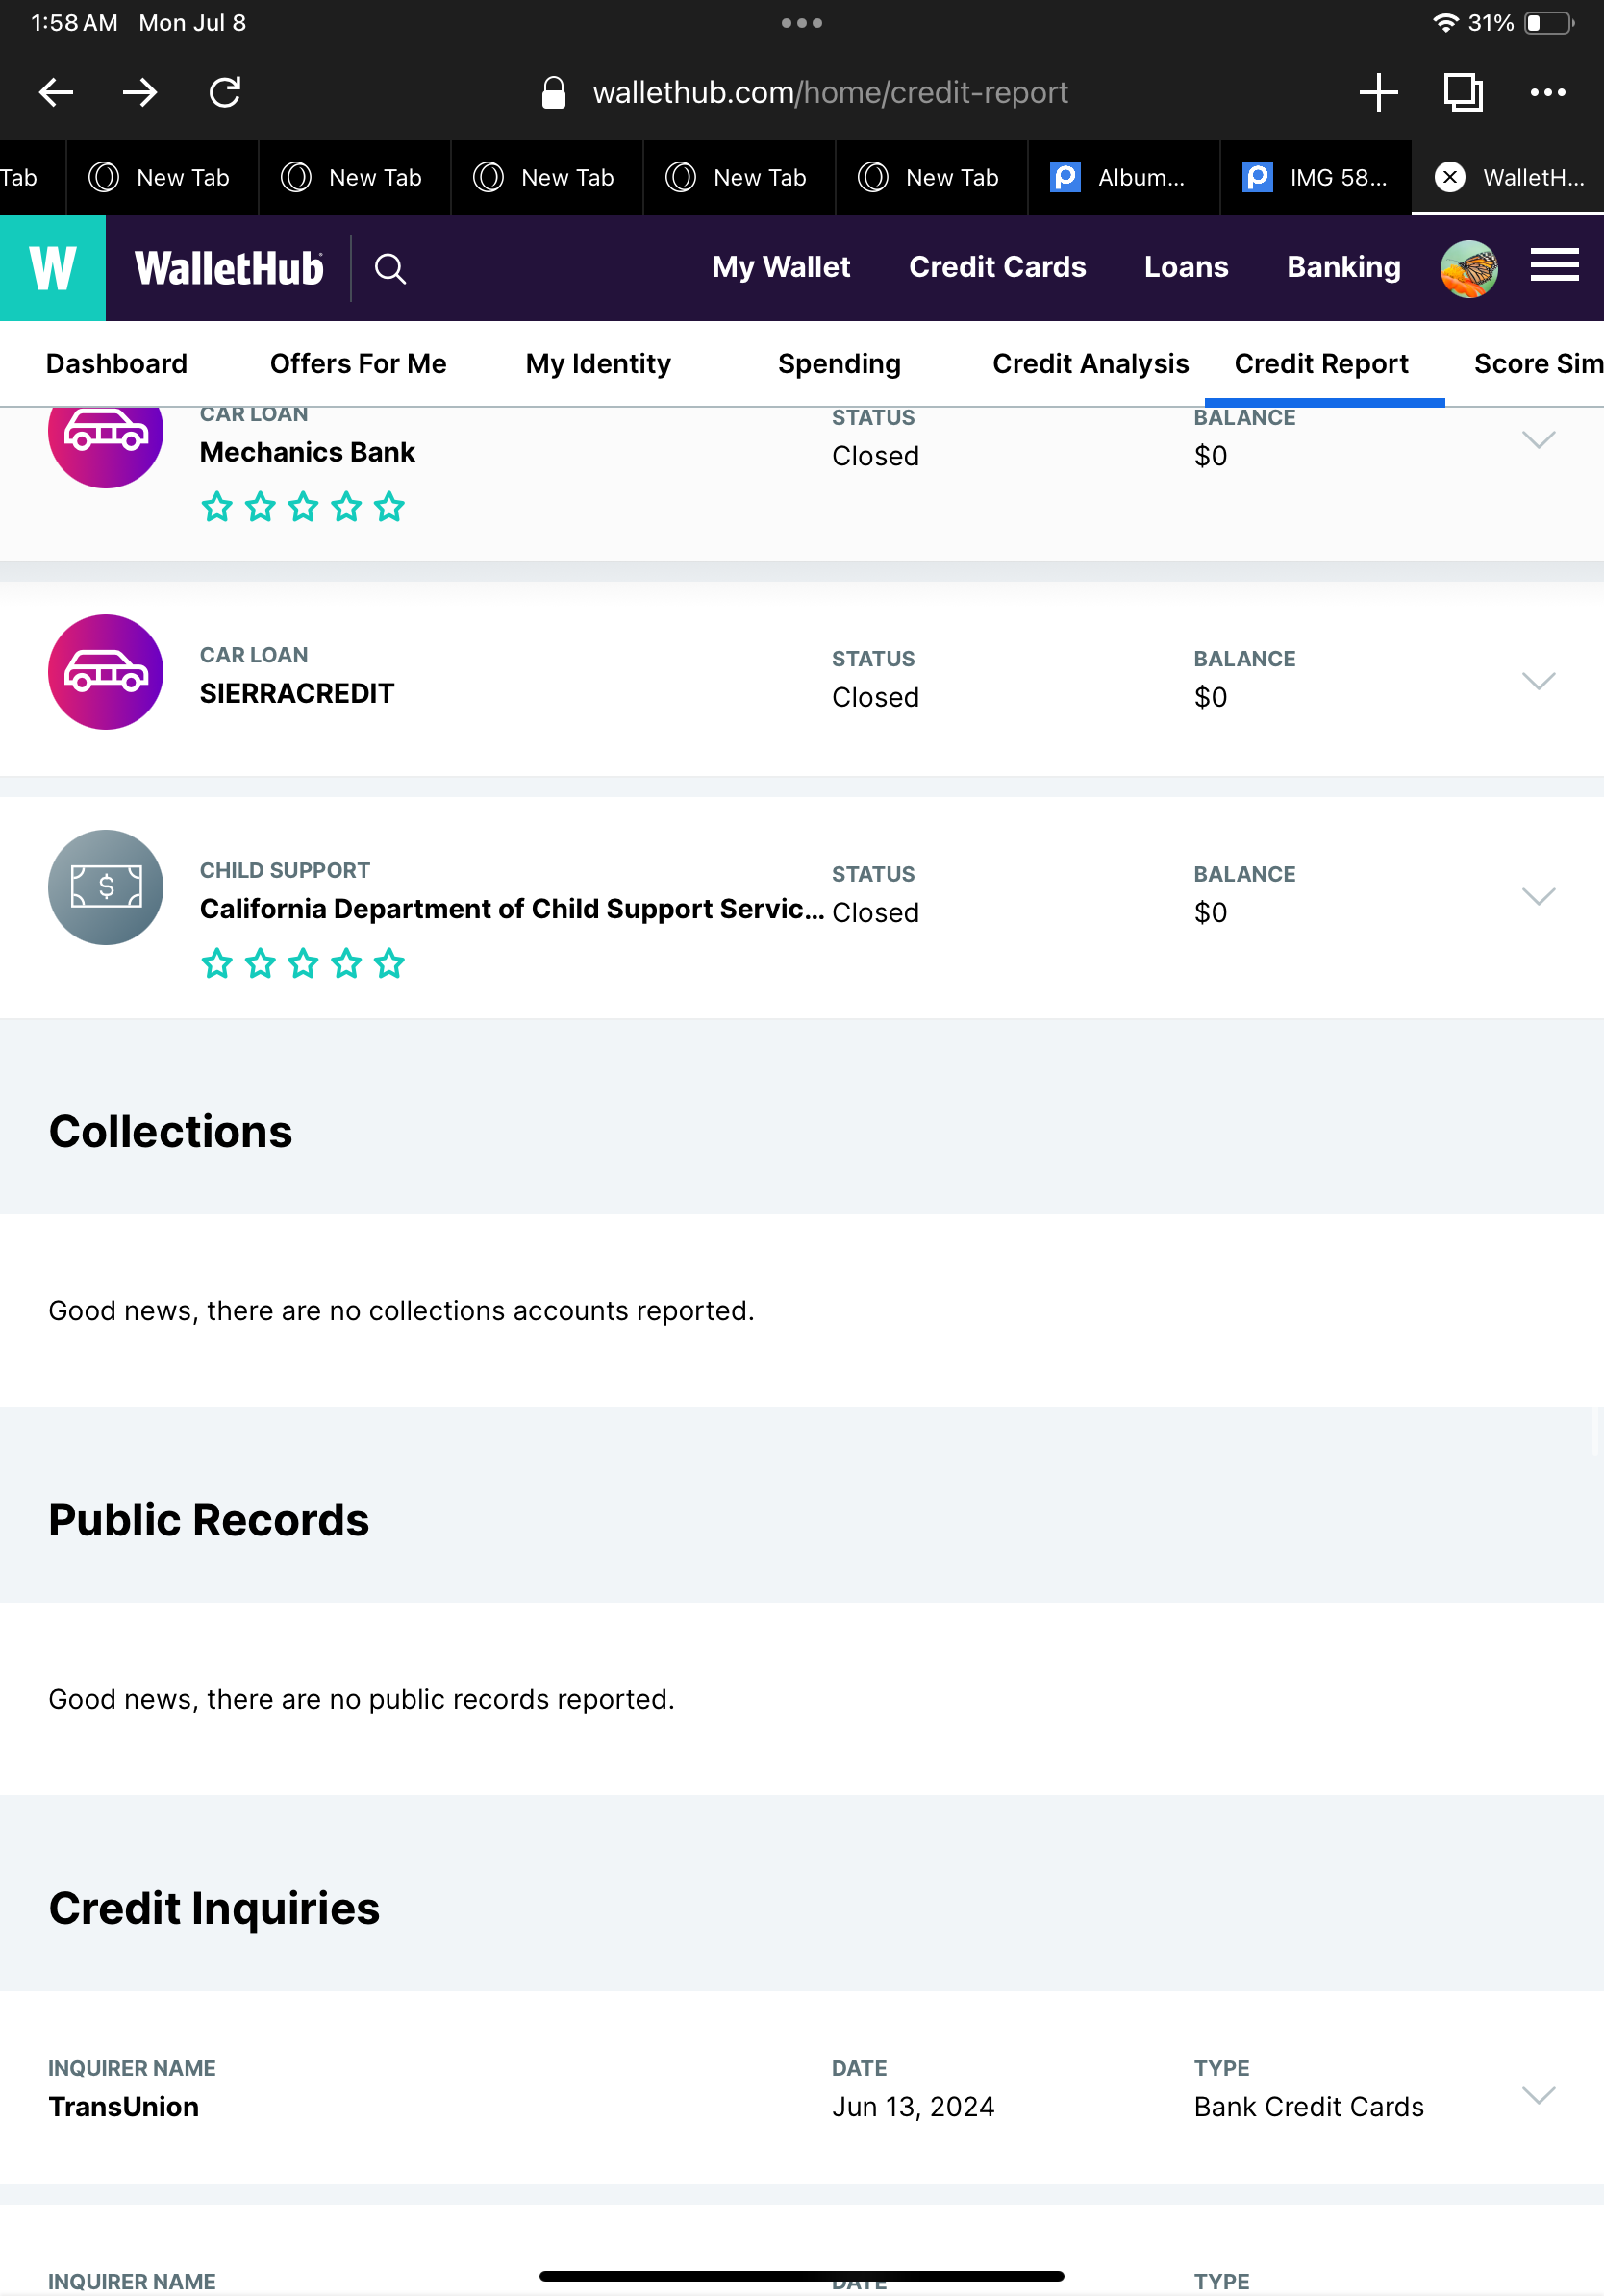Click California Department of Child Support name

512,909
